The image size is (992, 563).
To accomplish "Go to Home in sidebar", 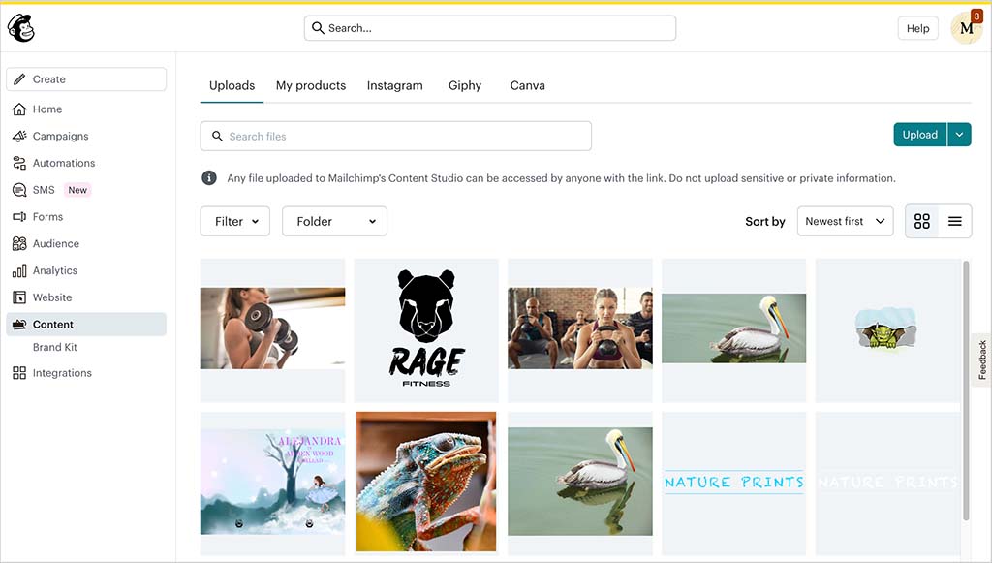I will pos(47,109).
